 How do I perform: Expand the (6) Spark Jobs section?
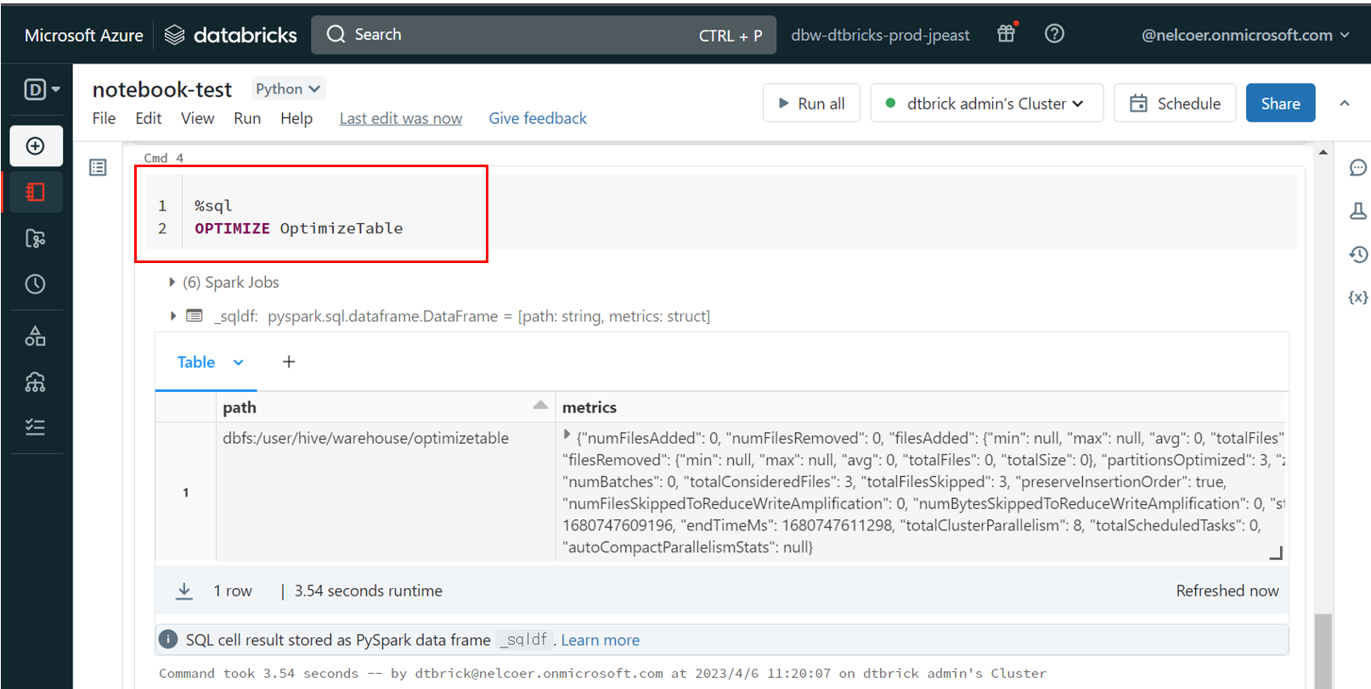pos(172,282)
